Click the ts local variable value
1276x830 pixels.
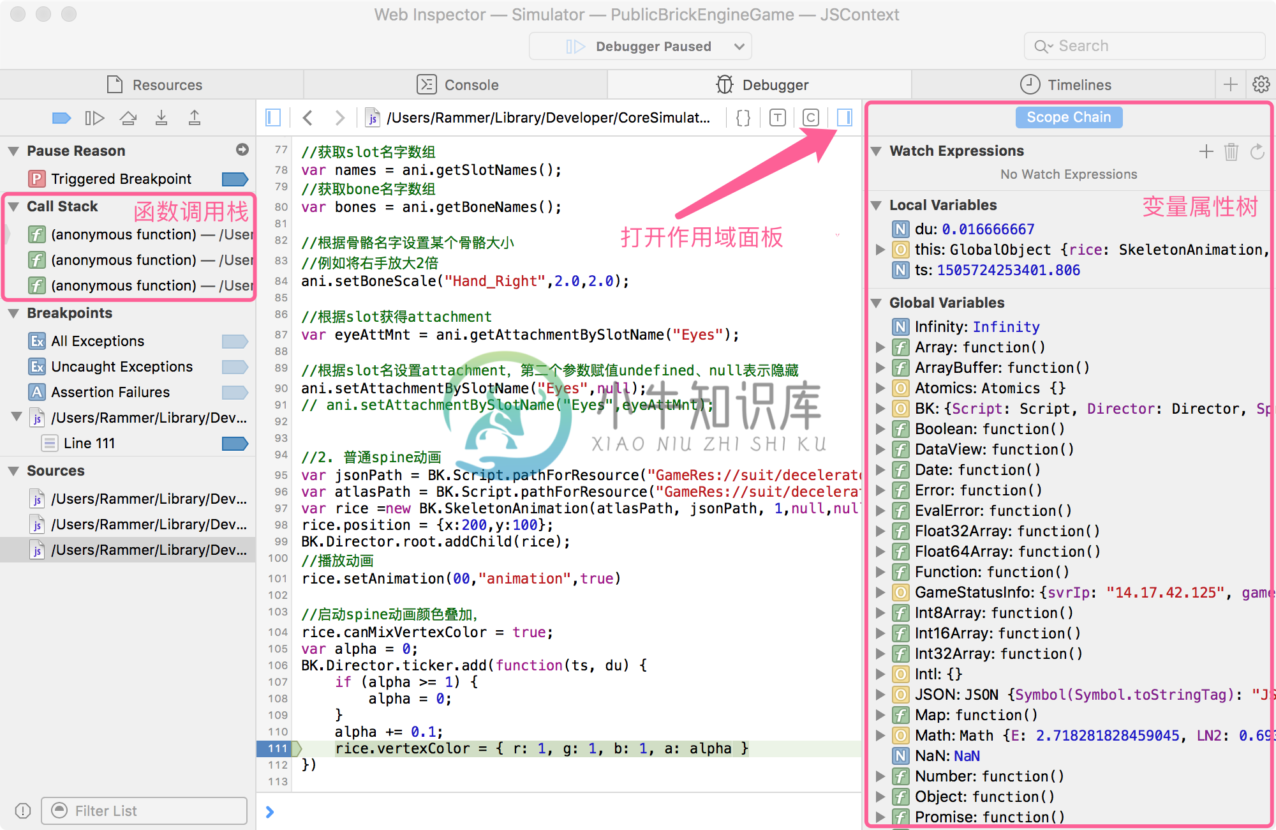tap(1008, 270)
